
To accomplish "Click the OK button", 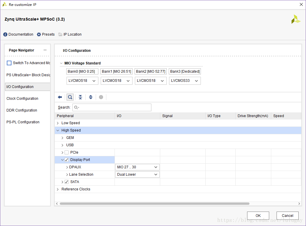I will [x=258, y=215].
